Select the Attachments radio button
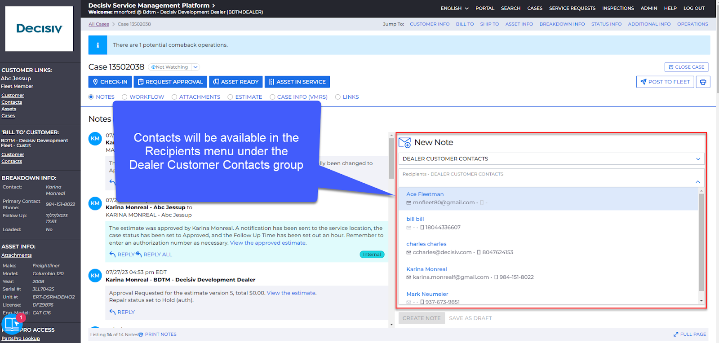 click(174, 97)
